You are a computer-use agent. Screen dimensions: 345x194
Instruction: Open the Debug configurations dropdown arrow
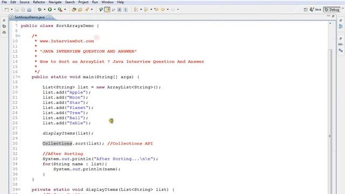(x=44, y=10)
